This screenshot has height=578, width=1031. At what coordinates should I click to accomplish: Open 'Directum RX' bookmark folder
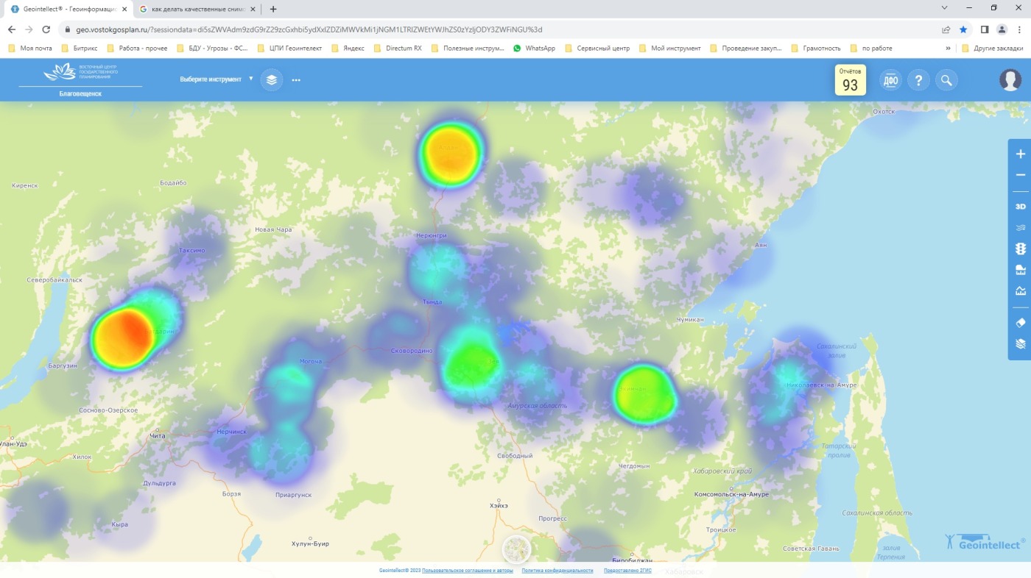tap(398, 49)
